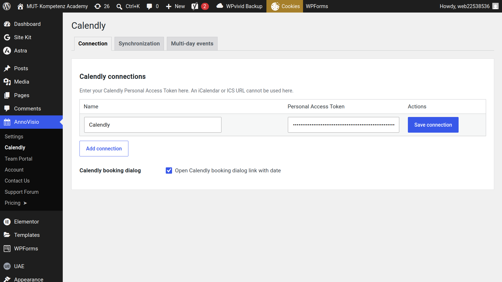Screen dimensions: 502x282
Task: Switch to the Multi-day events tab
Action: [192, 44]
